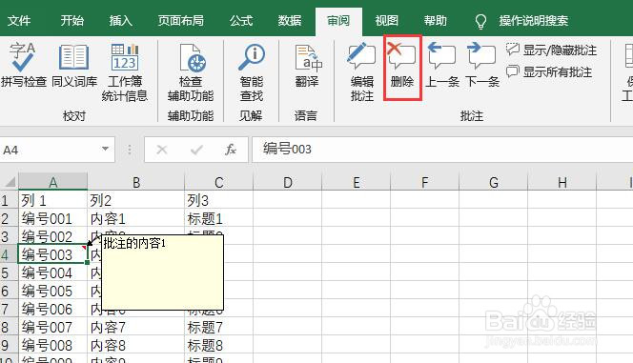This screenshot has width=633, height=363.
Task: Select column B header
Action: pos(136,182)
